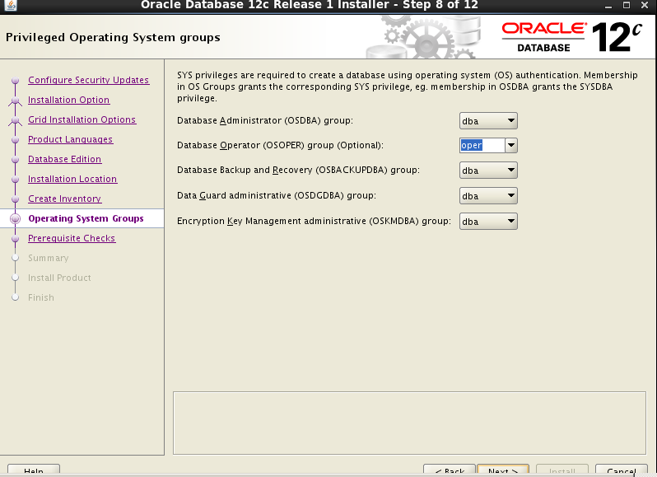Click the Database Operator (OSOPER) group label
Viewport: 657px width, 477px height.
coord(280,146)
